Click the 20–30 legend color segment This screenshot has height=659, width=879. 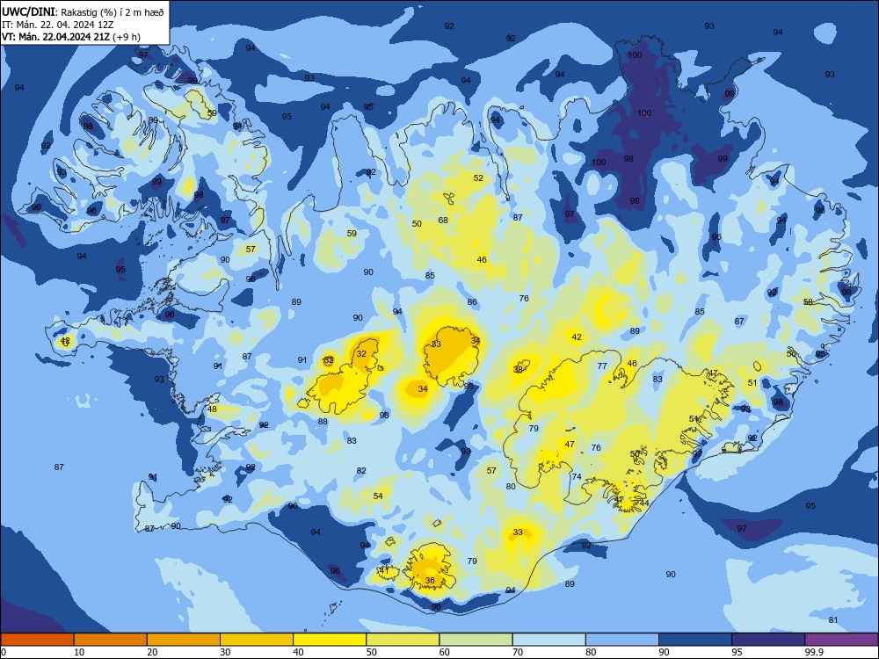pos(184,640)
